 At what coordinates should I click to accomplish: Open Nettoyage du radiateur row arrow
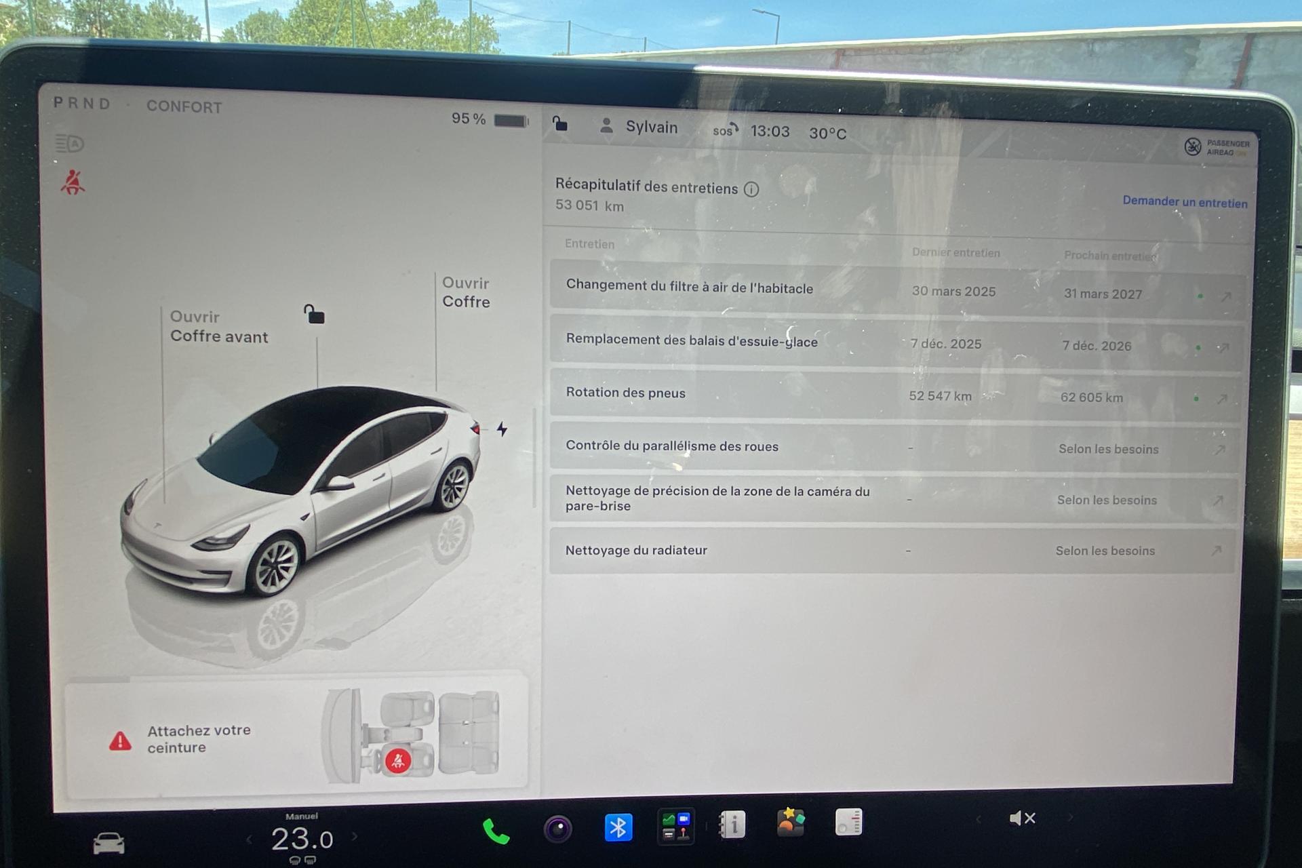[1217, 551]
